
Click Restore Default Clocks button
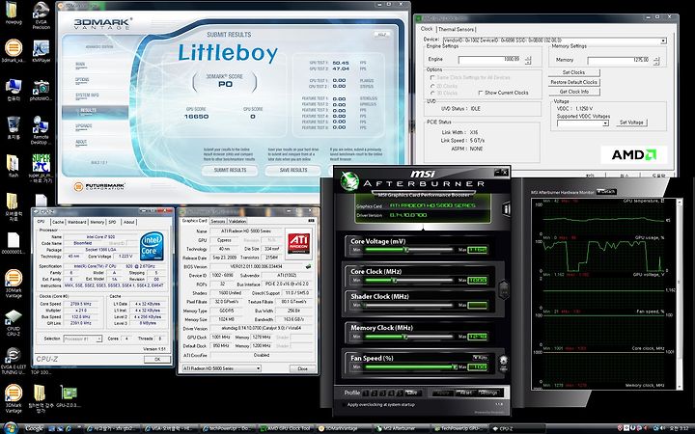coord(573,82)
